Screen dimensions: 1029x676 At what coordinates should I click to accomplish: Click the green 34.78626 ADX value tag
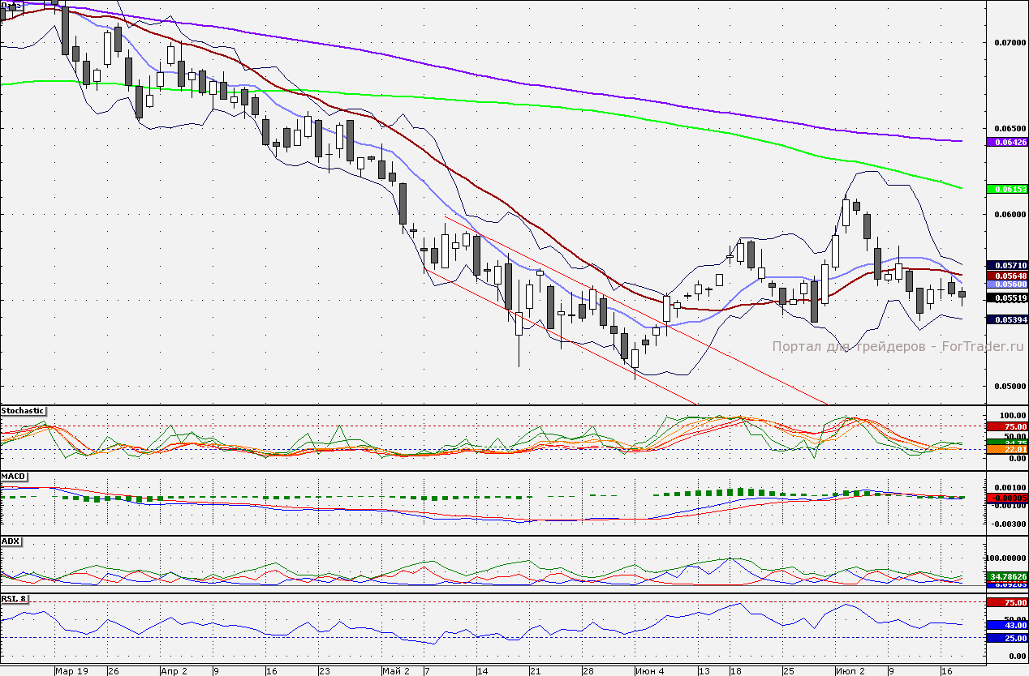[x=1006, y=575]
